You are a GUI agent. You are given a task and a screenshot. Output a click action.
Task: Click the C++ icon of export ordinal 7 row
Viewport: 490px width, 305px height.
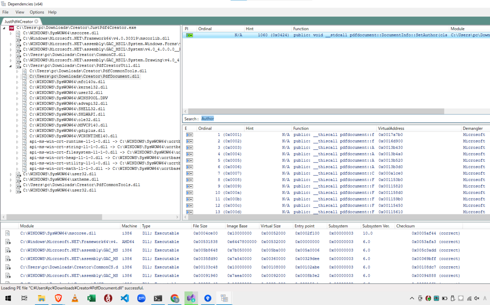click(x=189, y=173)
